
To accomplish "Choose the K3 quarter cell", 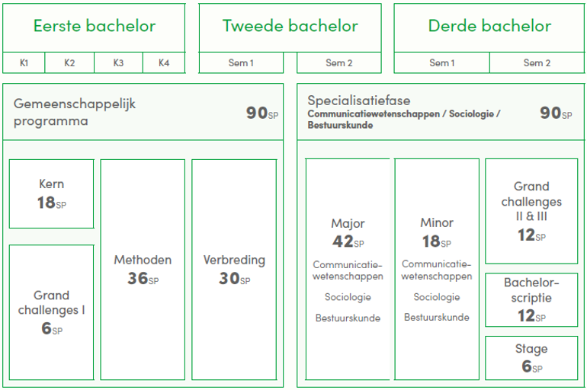I will tap(118, 63).
